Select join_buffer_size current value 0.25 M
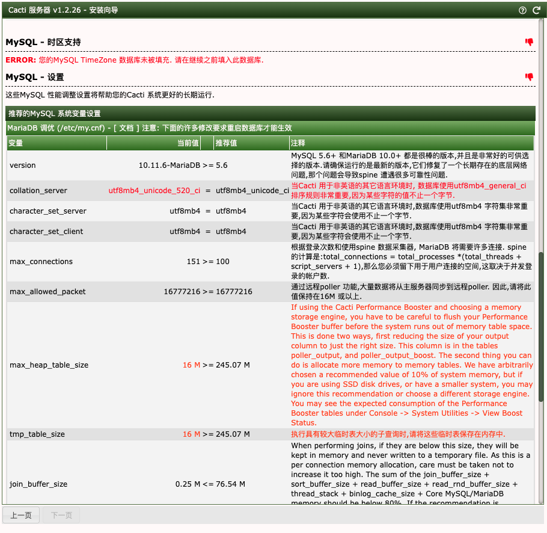Viewport: 547px width, 533px height. (x=188, y=484)
